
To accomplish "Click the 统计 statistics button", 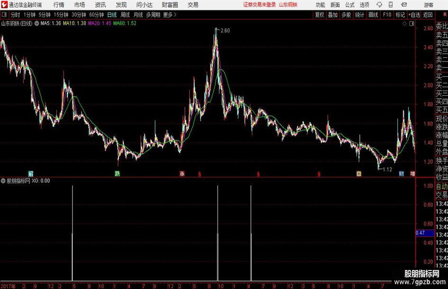I will click(359, 15).
